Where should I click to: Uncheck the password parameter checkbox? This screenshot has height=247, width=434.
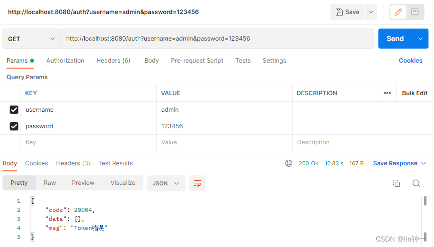14,126
